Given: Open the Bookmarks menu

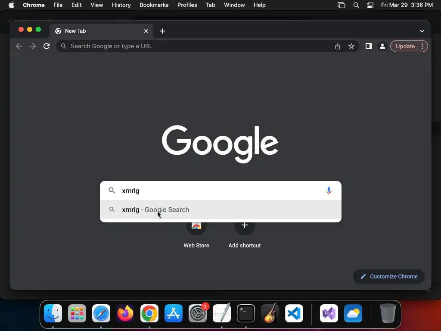Looking at the screenshot, I should (154, 5).
